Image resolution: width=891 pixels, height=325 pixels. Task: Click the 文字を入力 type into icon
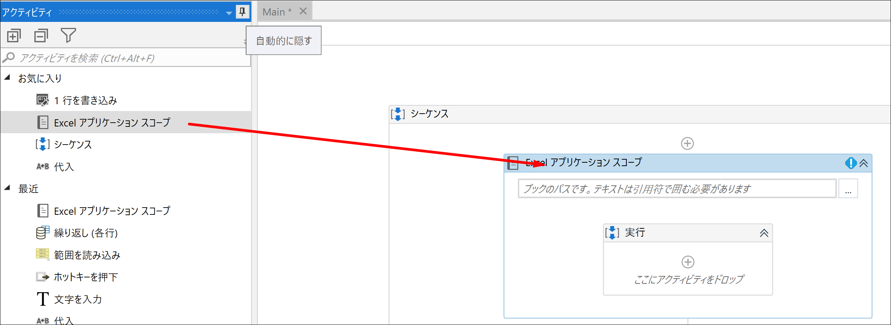(x=43, y=299)
